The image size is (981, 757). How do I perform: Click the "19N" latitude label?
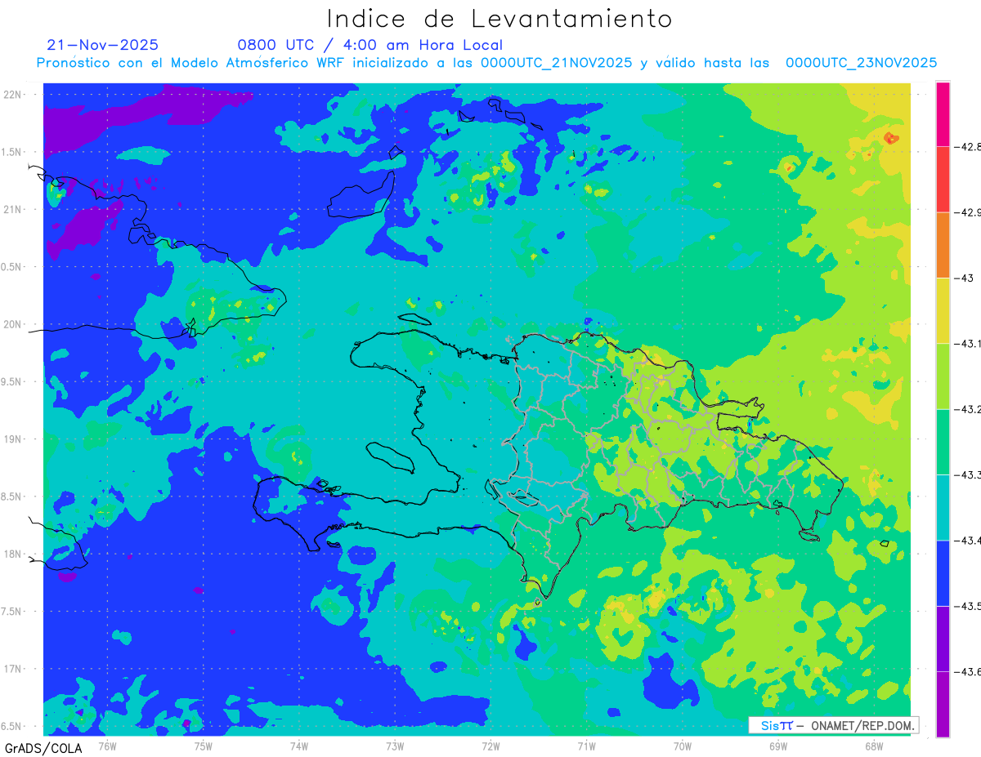[x=14, y=439]
